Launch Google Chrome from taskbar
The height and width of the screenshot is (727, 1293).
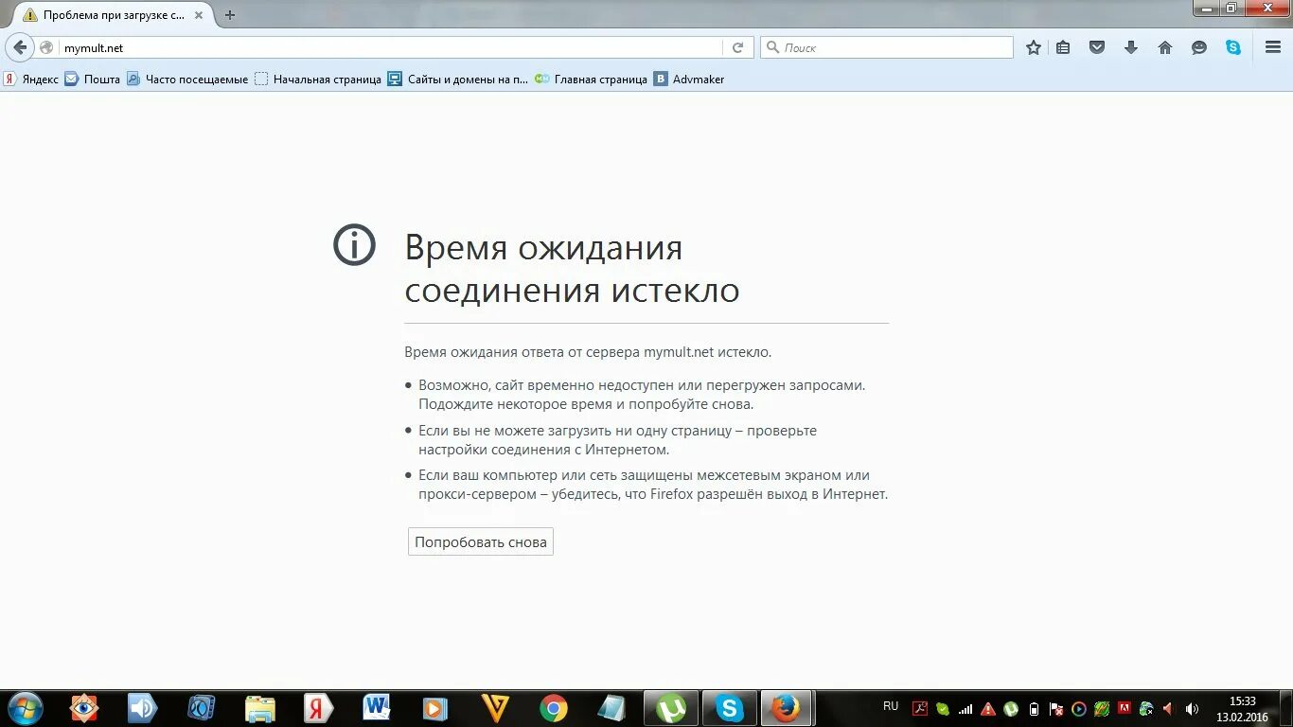[554, 708]
